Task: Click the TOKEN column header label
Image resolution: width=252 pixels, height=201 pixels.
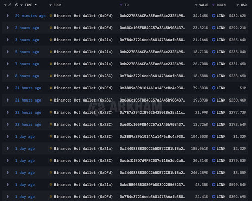Action: click(221, 5)
